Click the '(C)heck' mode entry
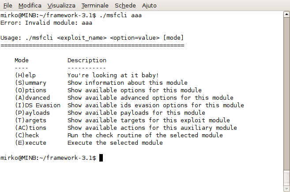Viewport: 290px width, 192px height. tap(27, 135)
